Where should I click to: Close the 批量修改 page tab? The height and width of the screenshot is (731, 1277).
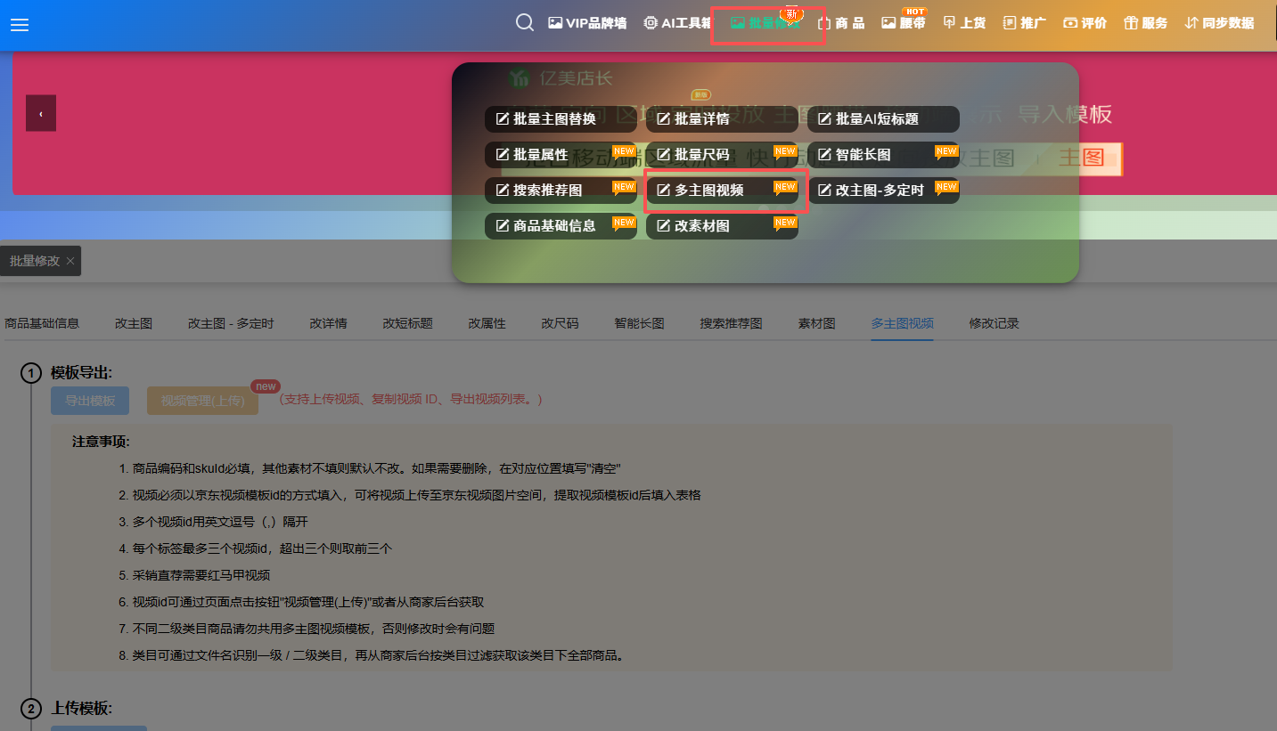(70, 261)
